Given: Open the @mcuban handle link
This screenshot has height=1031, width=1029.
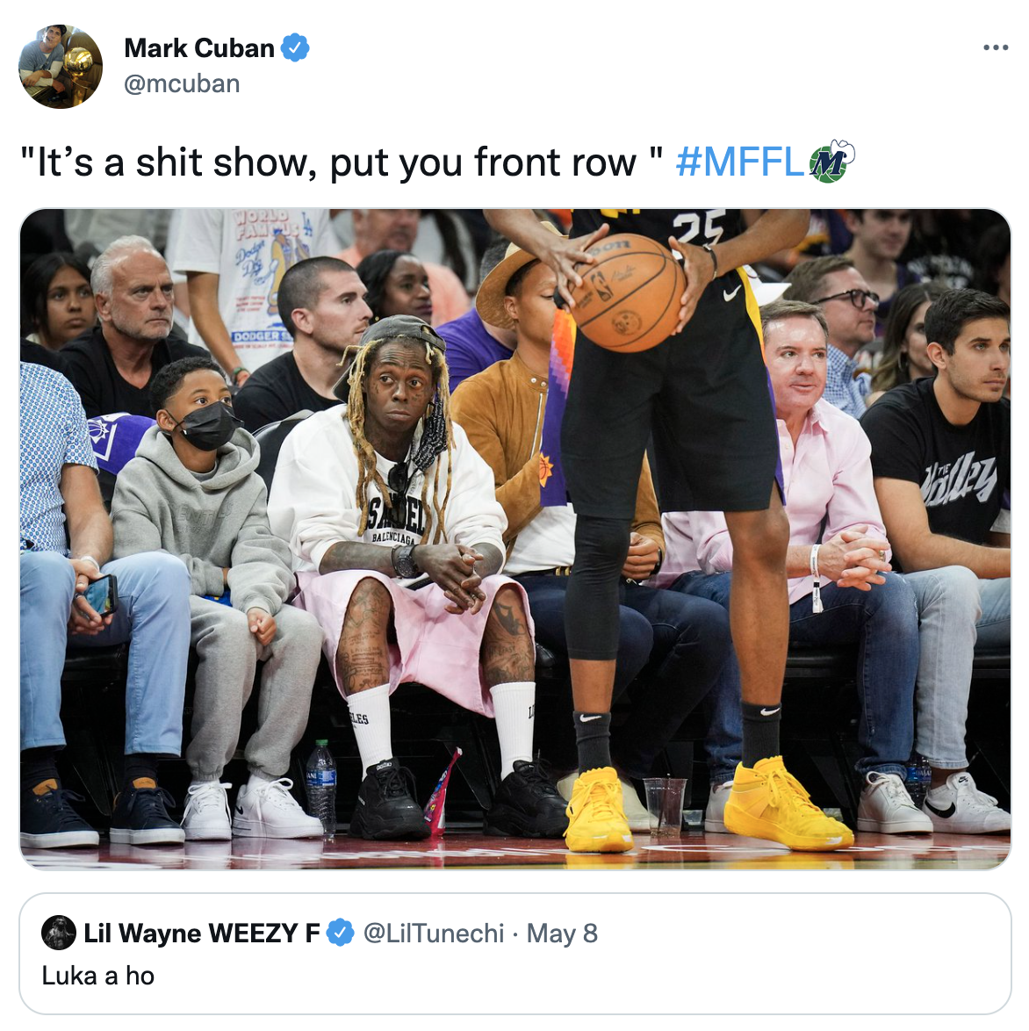Looking at the screenshot, I should (x=182, y=84).
